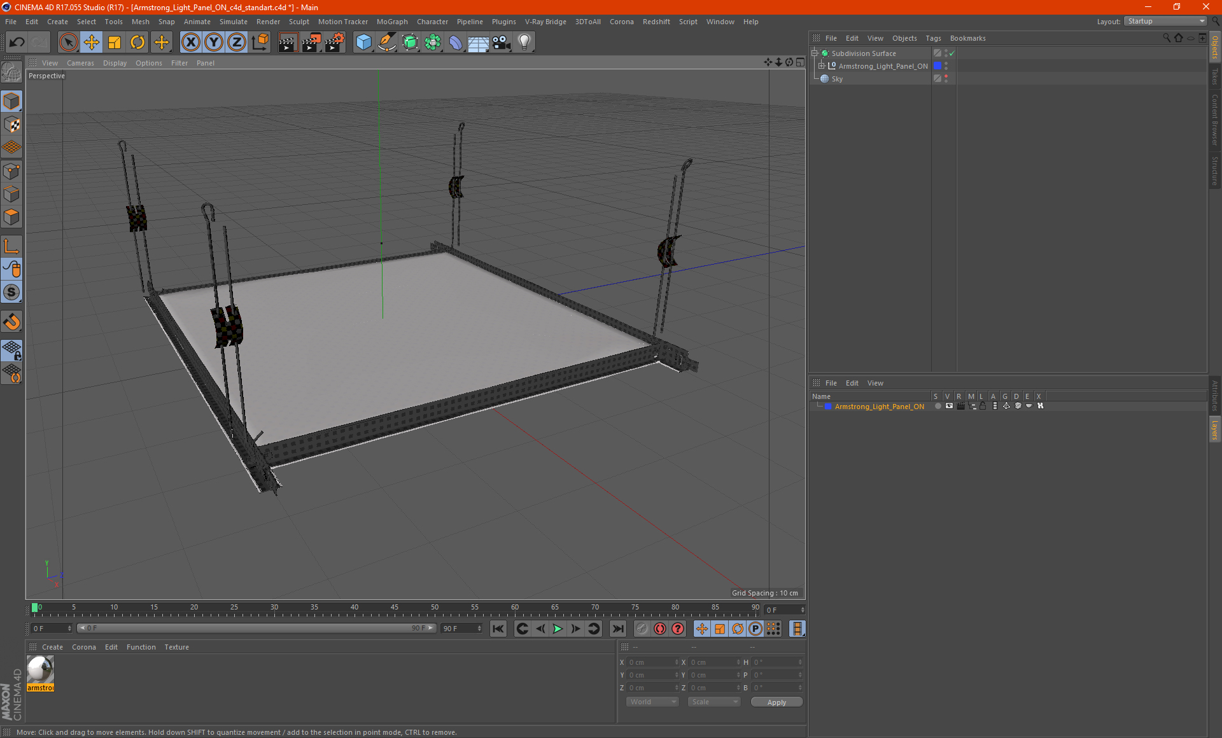Select the Move tool

point(92,43)
